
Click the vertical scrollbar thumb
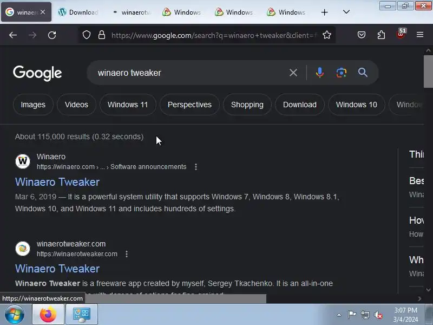(x=428, y=71)
